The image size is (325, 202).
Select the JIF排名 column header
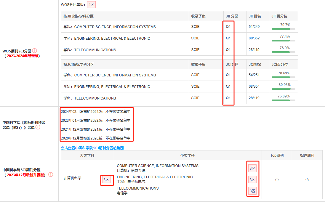point(258,16)
